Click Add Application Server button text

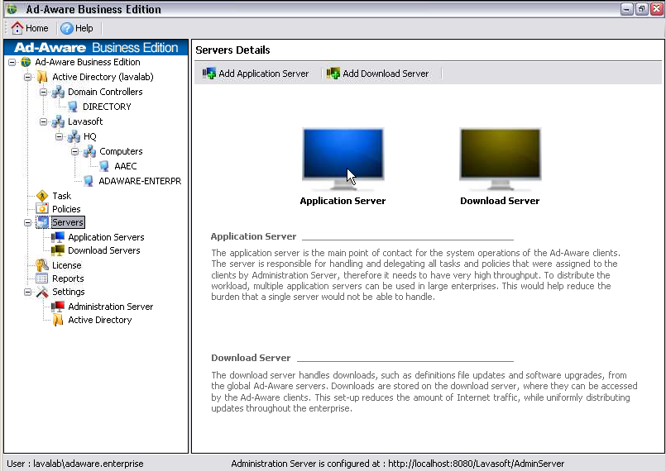pos(264,74)
